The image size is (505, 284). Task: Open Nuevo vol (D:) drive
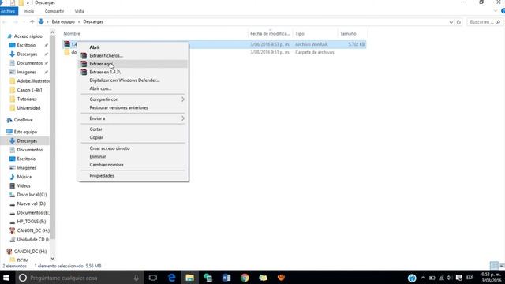(x=31, y=204)
